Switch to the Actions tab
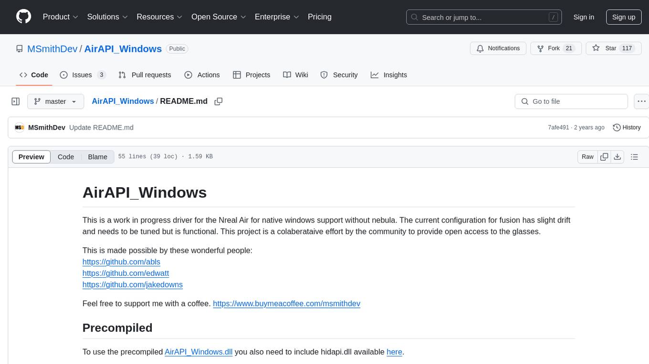This screenshot has width=649, height=364. 202,75
